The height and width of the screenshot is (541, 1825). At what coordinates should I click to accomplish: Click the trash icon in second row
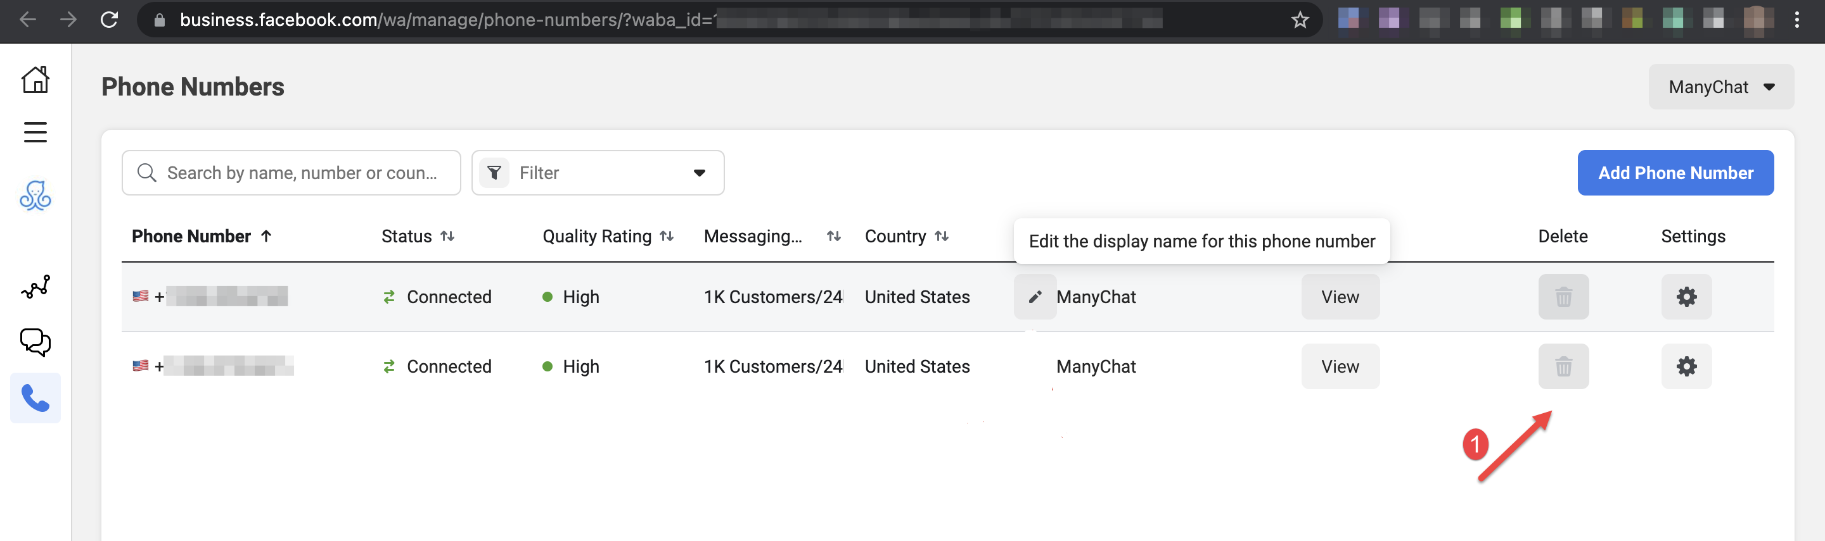click(1563, 366)
